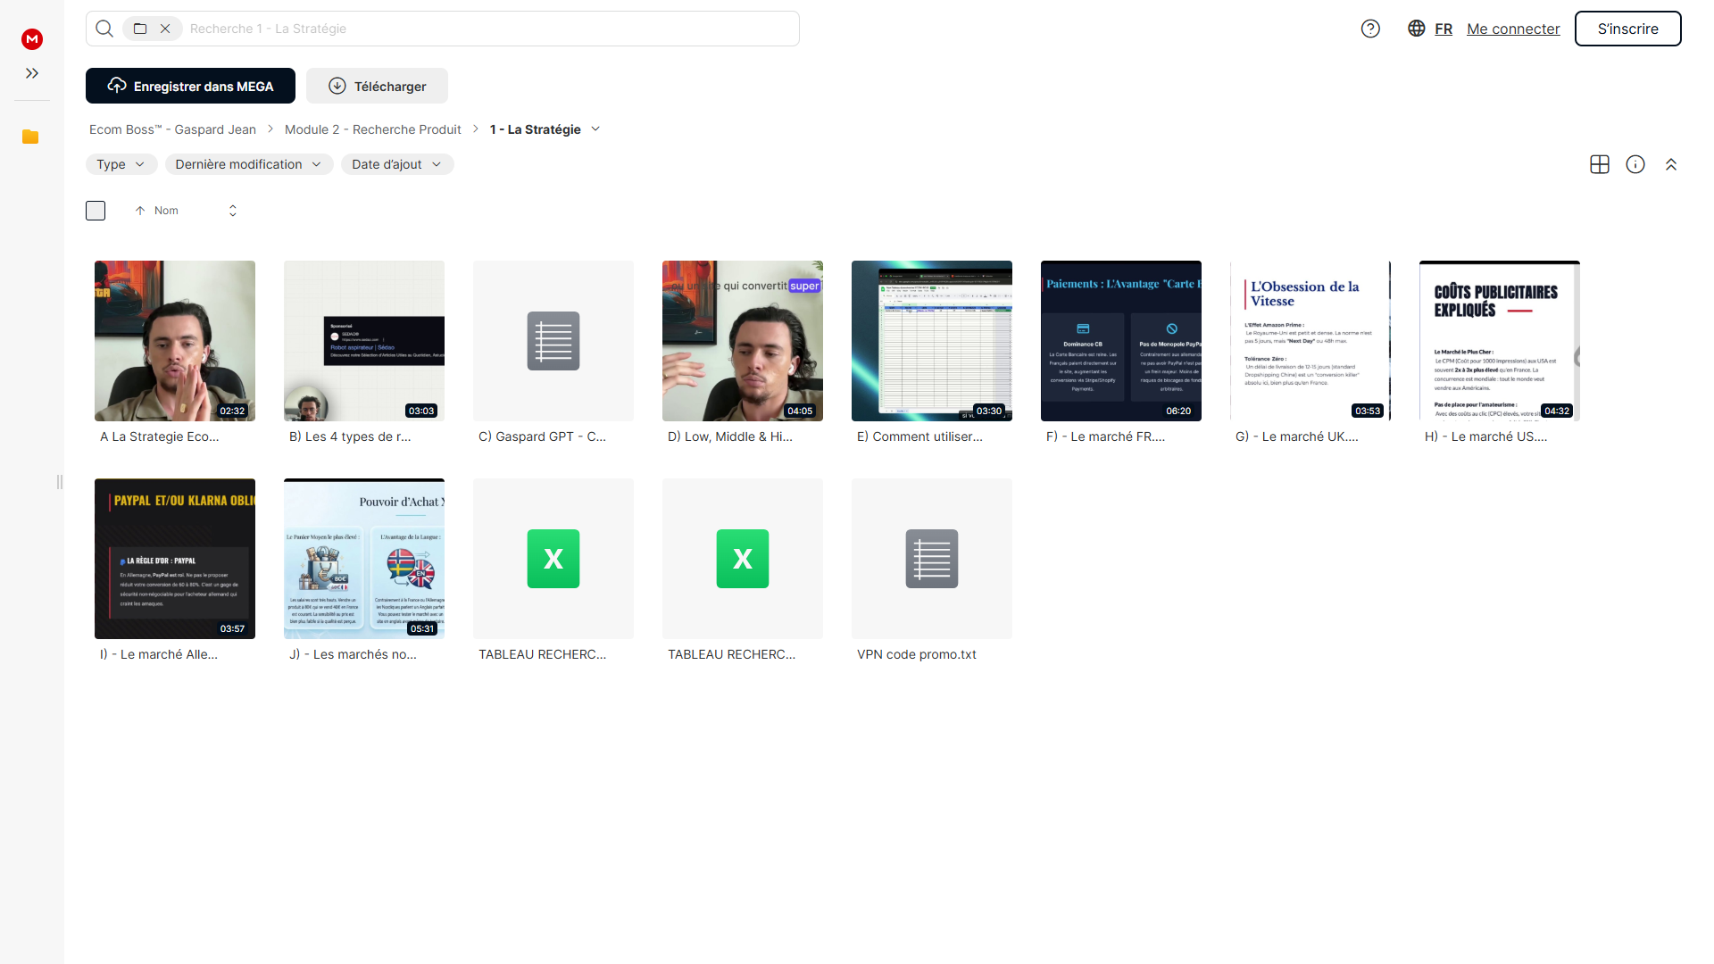1714x964 pixels.
Task: Open the Excel file next to VPN code promo
Action: [x=743, y=559]
